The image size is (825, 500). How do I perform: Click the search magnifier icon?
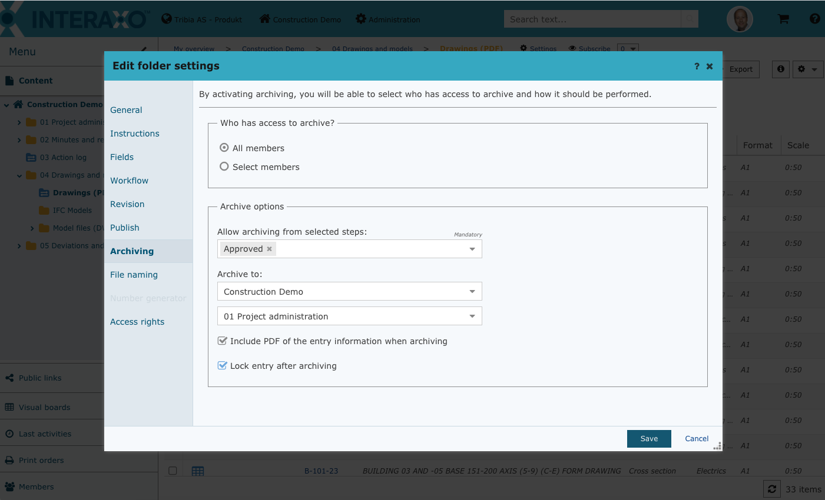(690, 19)
